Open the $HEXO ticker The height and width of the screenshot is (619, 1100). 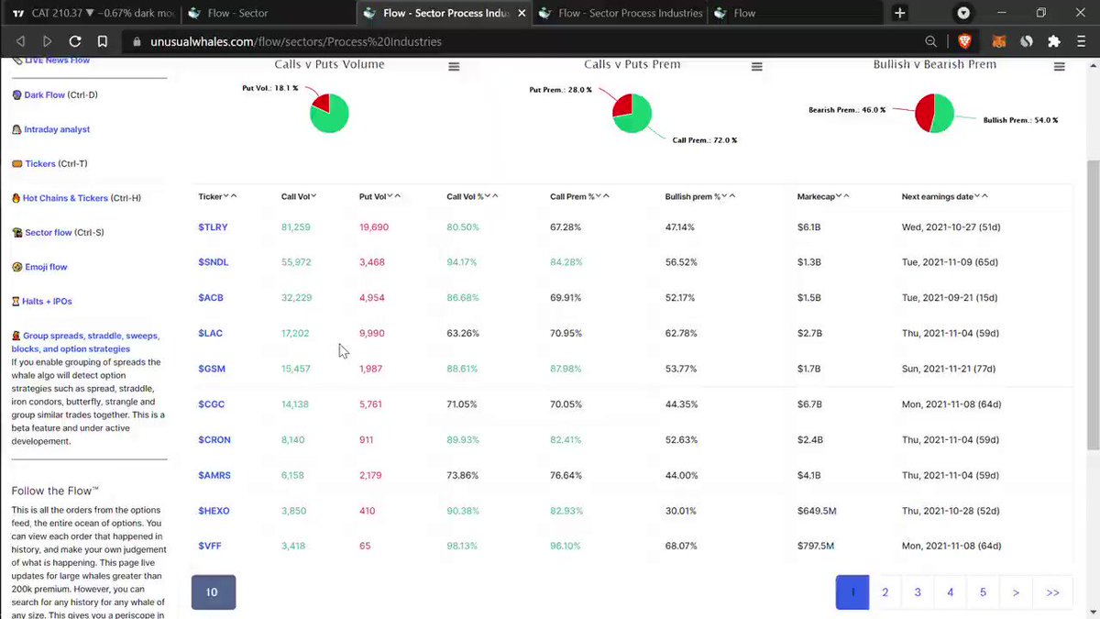tap(214, 511)
